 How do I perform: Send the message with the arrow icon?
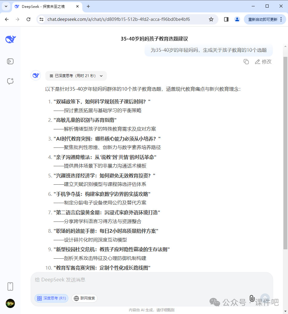pos(265,298)
